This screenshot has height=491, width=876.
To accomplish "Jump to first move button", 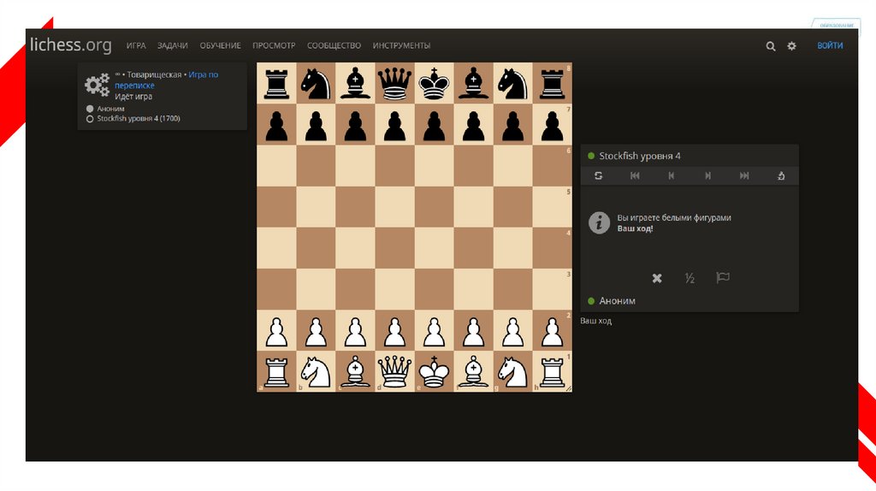I will point(635,175).
